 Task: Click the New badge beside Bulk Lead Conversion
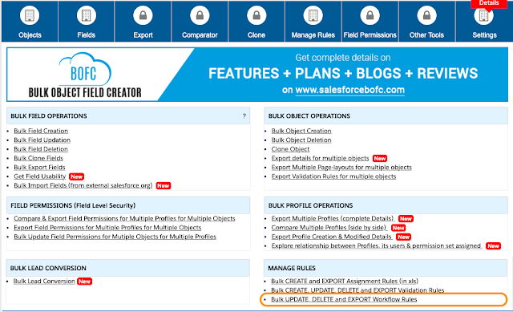pyautogui.click(x=84, y=282)
